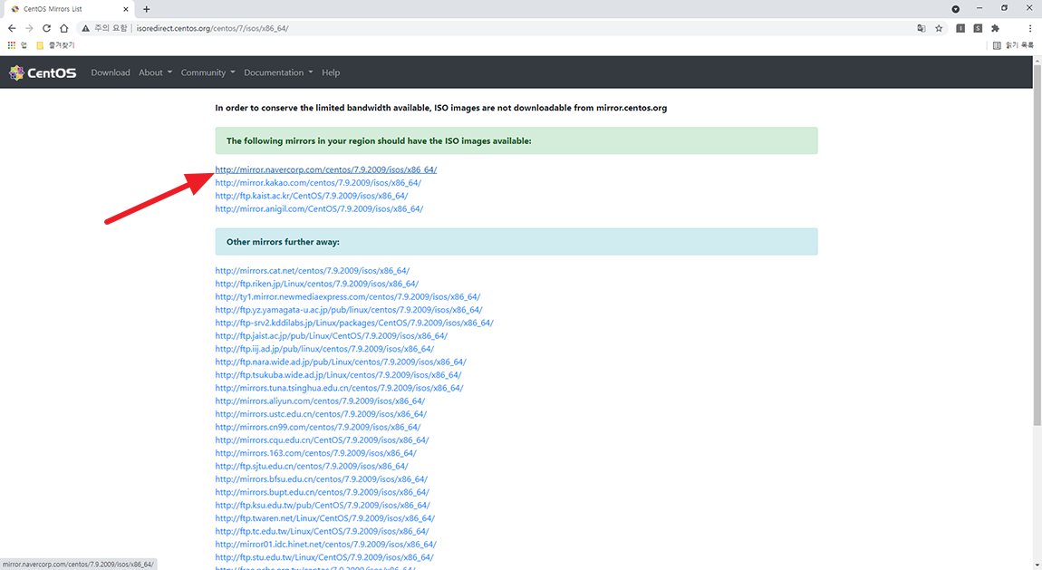1042x570 pixels.
Task: Click the not-secure warning icon in address bar
Action: tap(86, 29)
